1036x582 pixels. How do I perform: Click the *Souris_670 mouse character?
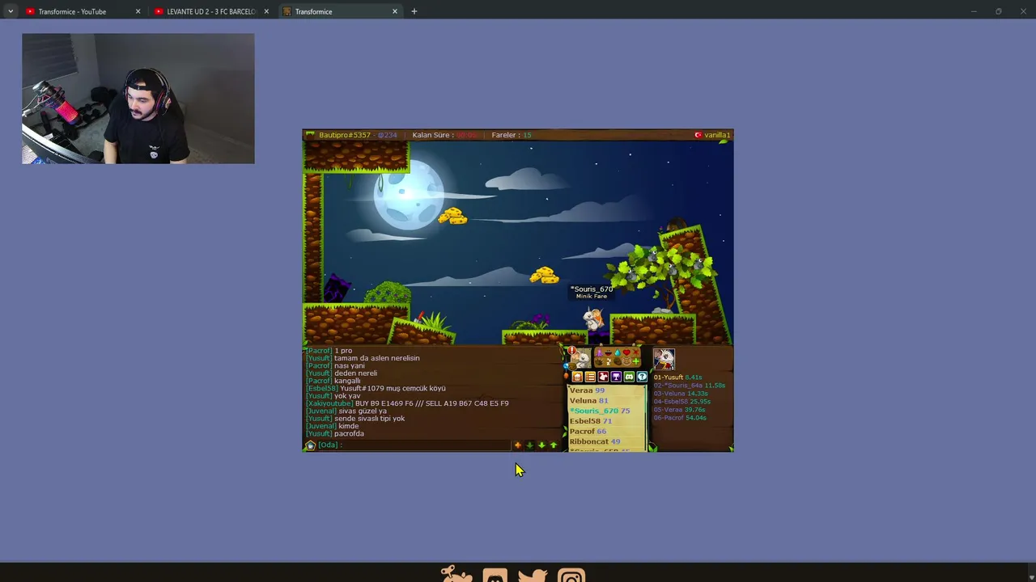593,318
